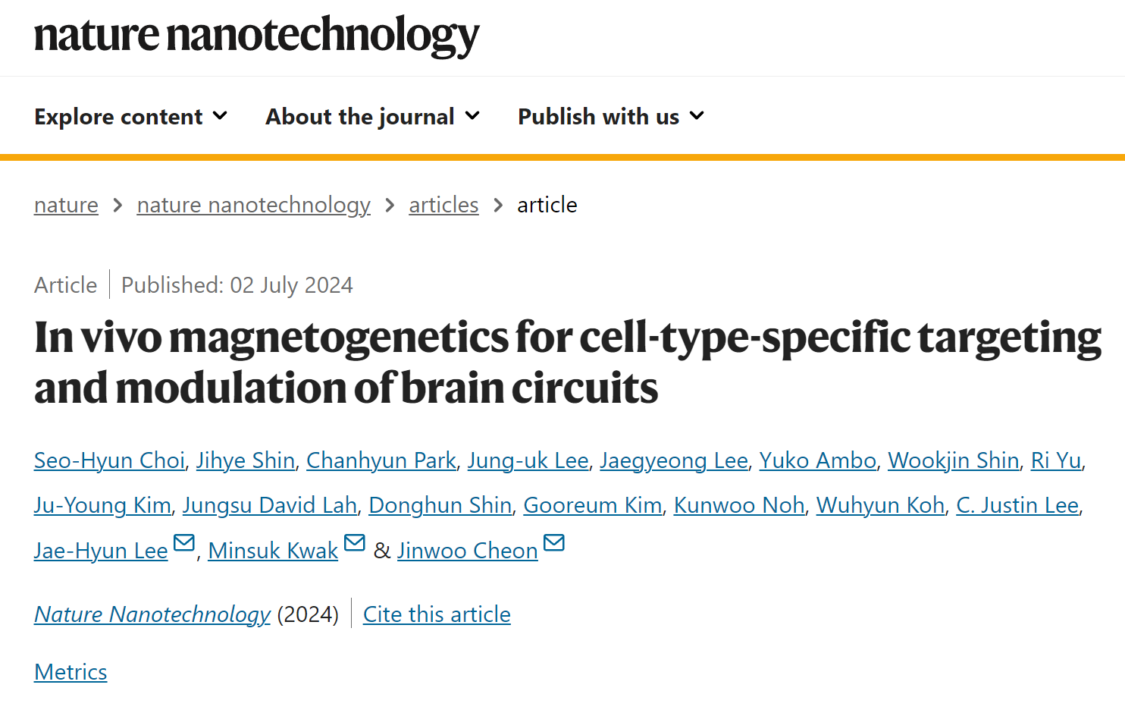Expand the Explore content menu

(x=130, y=116)
